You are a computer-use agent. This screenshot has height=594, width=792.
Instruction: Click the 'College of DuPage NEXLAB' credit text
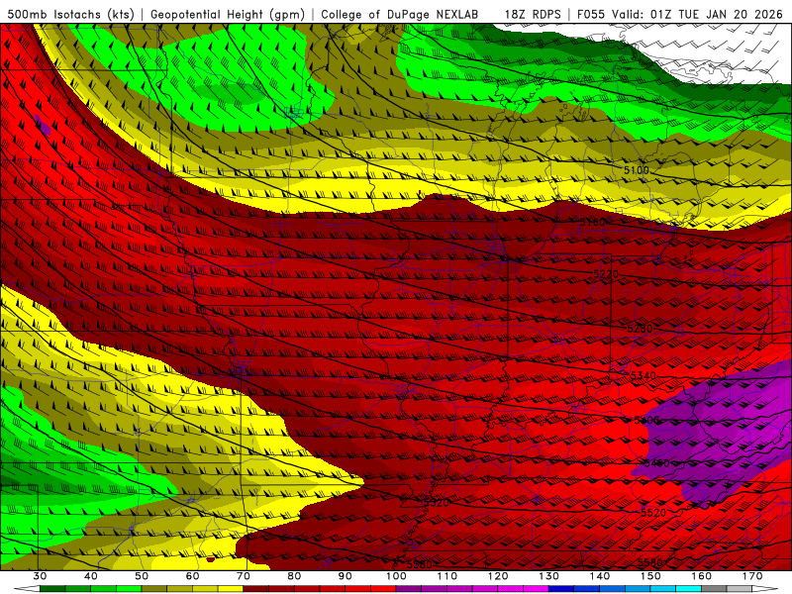point(400,14)
